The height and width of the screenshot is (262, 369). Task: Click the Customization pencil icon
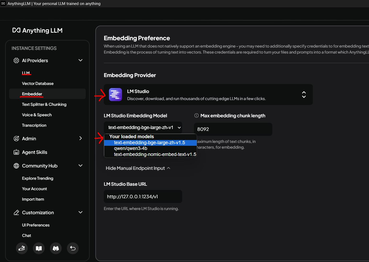[16, 212]
